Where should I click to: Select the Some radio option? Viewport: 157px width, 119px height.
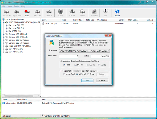(88, 74)
